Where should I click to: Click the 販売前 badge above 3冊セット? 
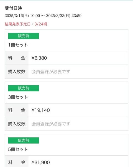[x=24, y=88]
